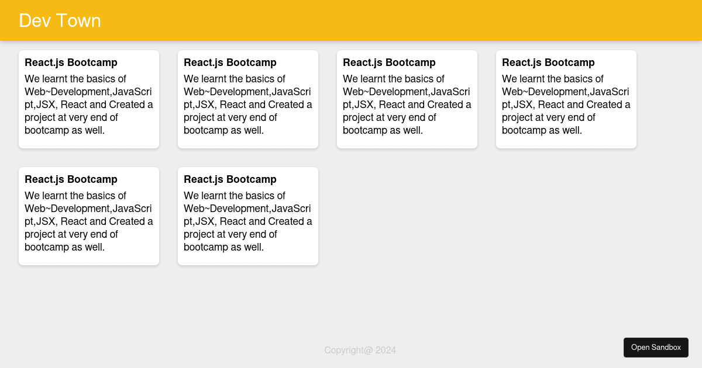This screenshot has height=368, width=702.
Task: Click the React.js Bootcamp title on fourth card
Action: click(x=548, y=63)
